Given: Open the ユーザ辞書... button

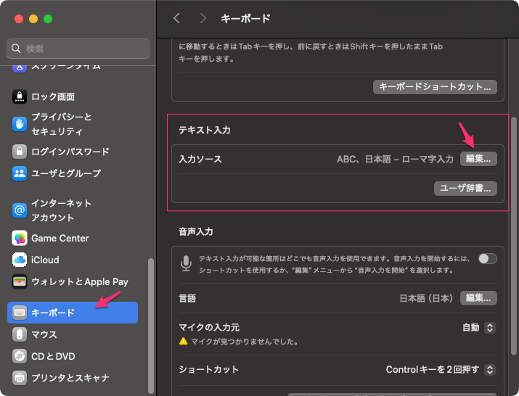Looking at the screenshot, I should (465, 189).
